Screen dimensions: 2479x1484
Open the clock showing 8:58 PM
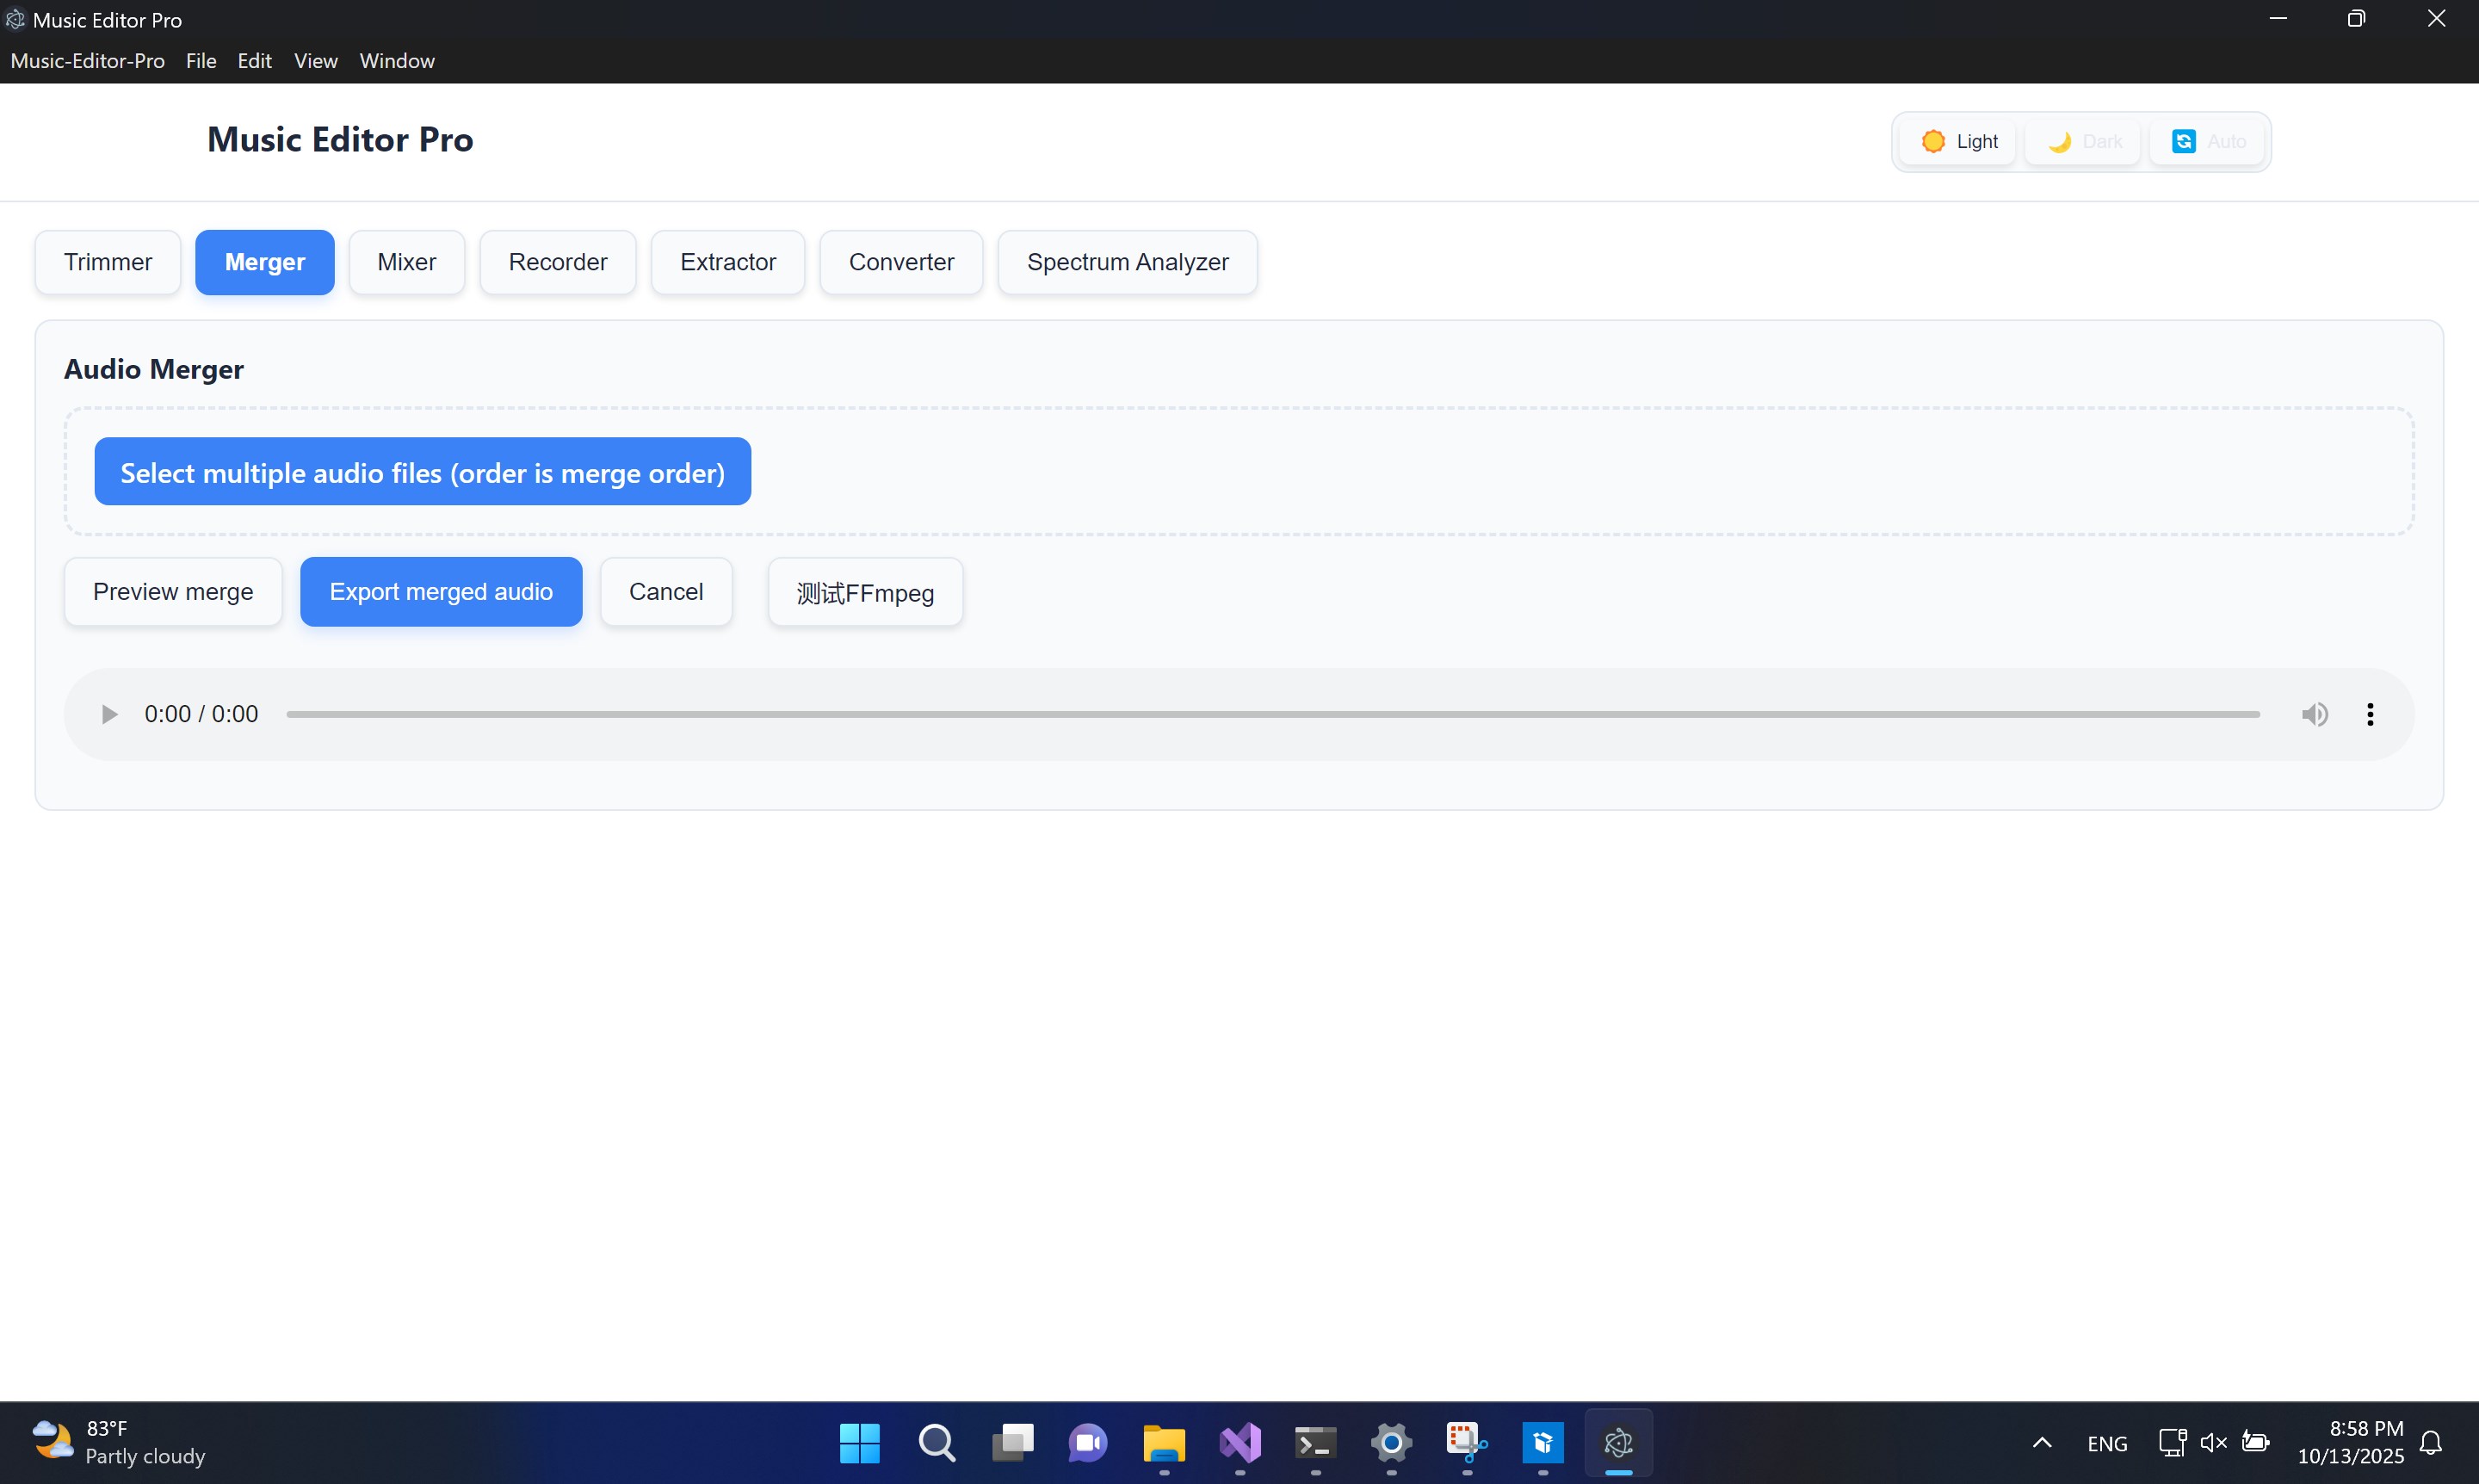[x=2350, y=1442]
